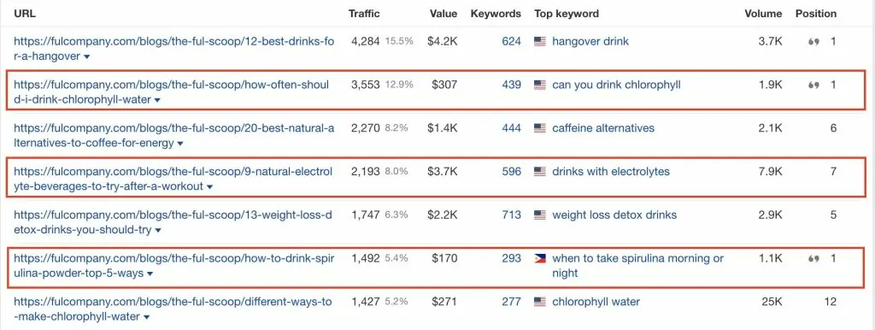Click US flag beside drinks with electrolytes
The height and width of the screenshot is (330, 875).
click(540, 172)
